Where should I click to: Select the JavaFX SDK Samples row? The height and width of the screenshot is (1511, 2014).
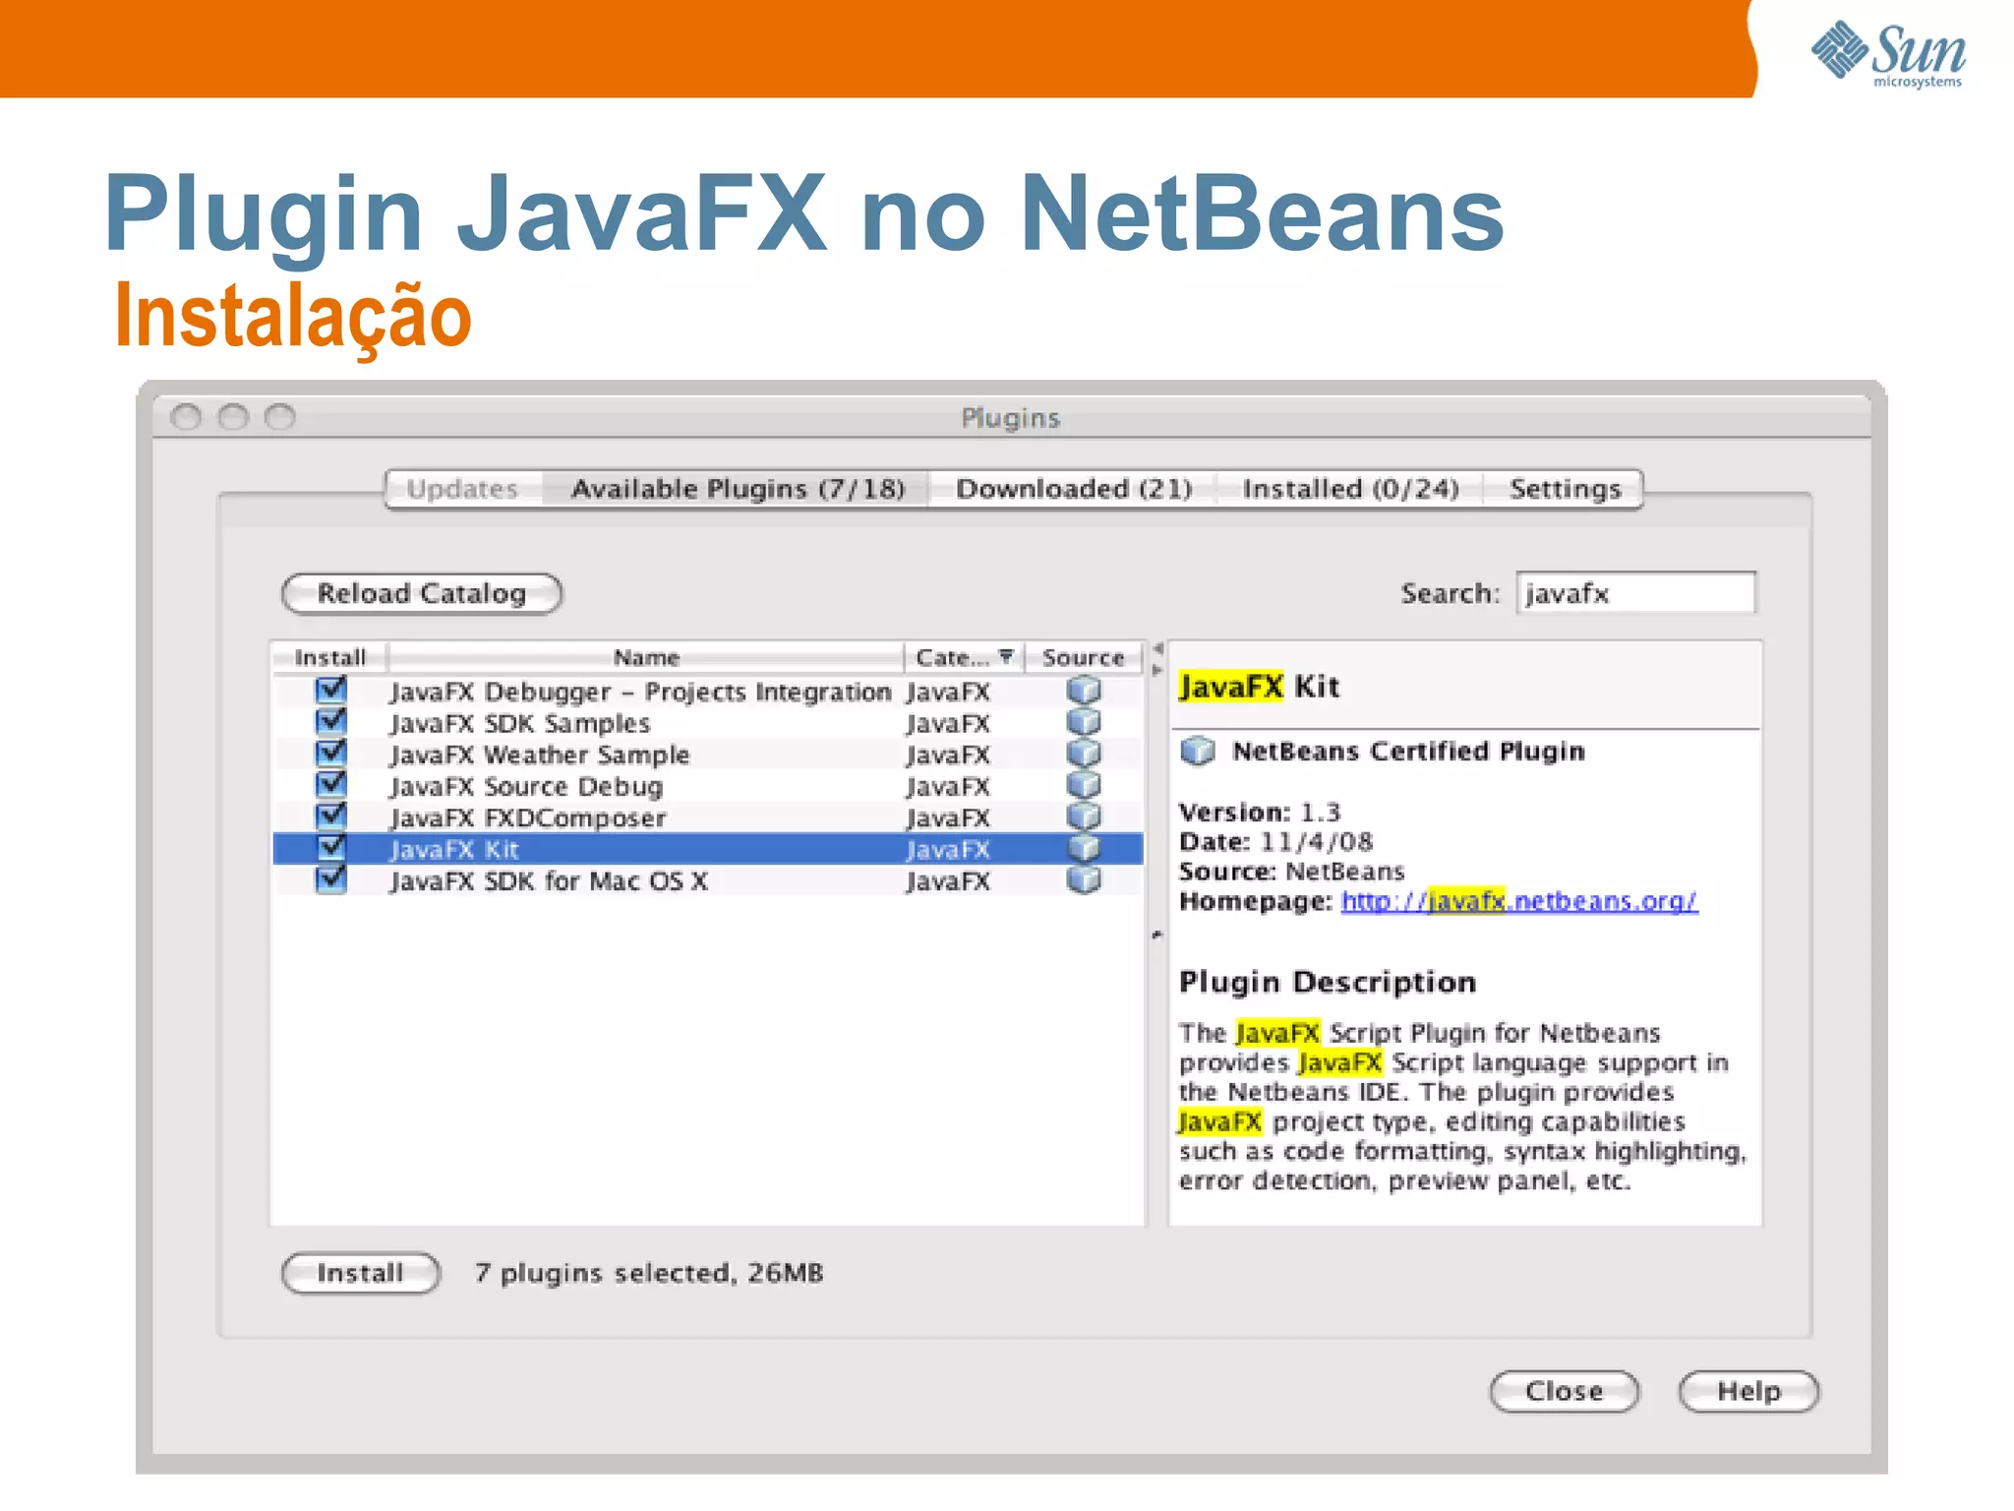coord(708,723)
